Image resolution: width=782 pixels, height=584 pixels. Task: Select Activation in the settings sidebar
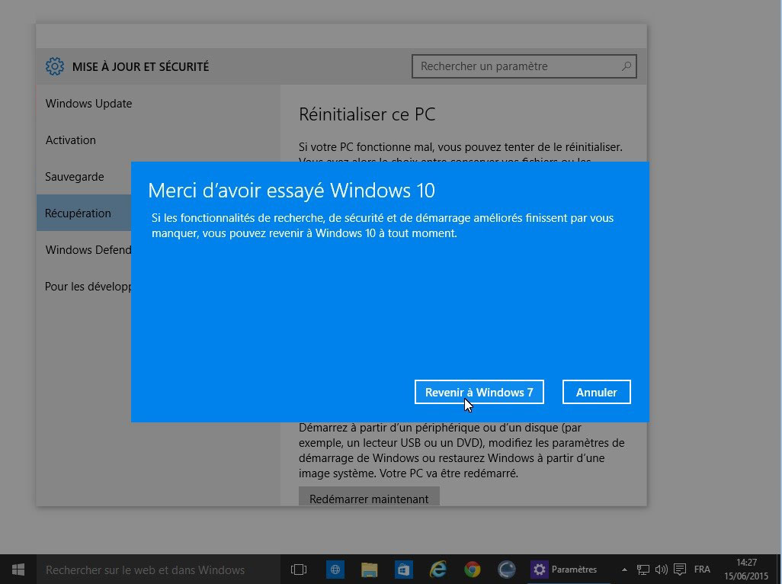(x=70, y=140)
